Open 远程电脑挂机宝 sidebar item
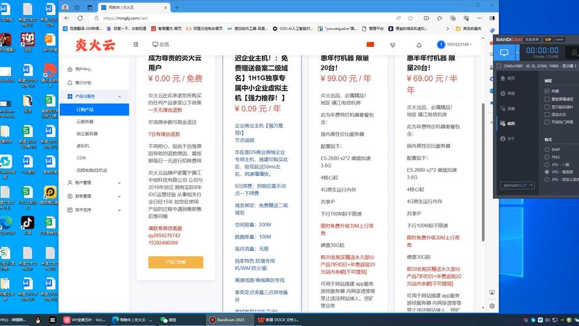The width and height of the screenshot is (579, 326). point(92,170)
